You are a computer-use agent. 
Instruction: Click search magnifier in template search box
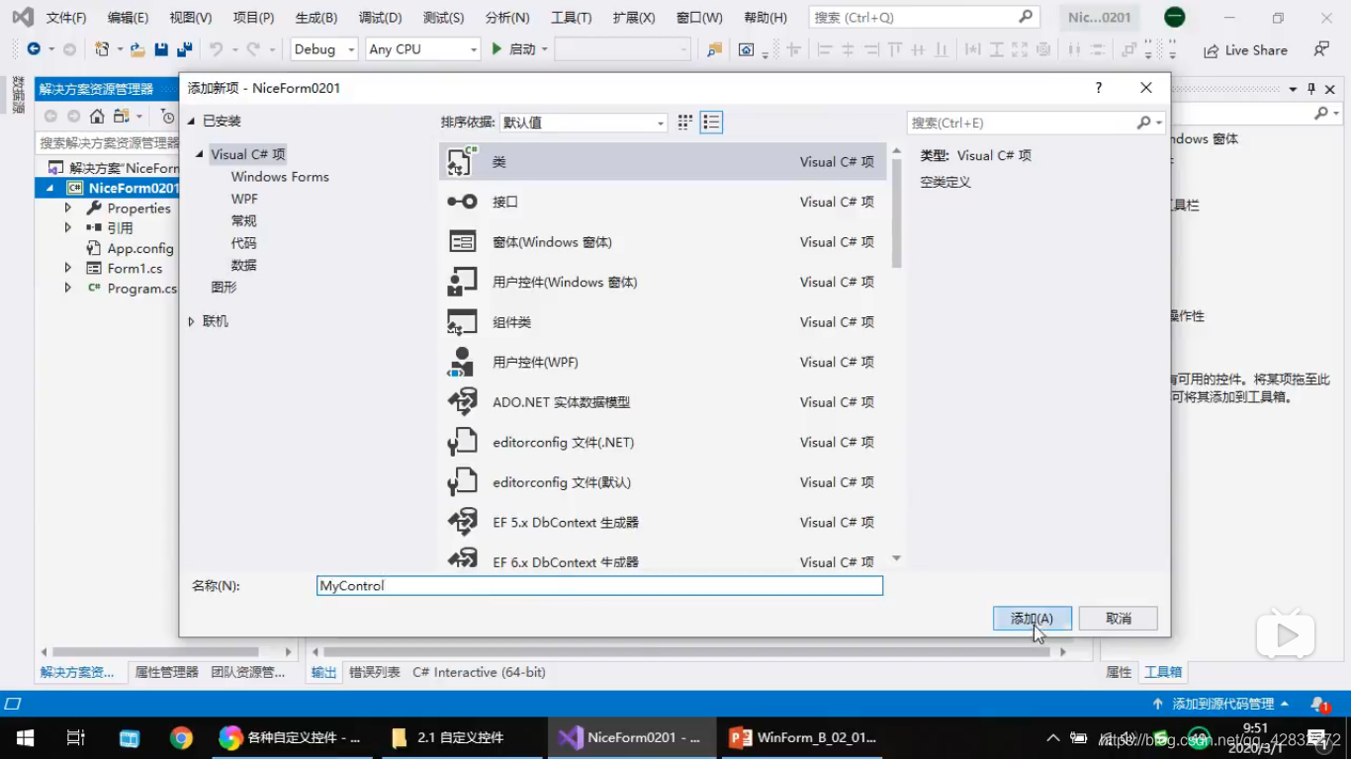[x=1144, y=123]
